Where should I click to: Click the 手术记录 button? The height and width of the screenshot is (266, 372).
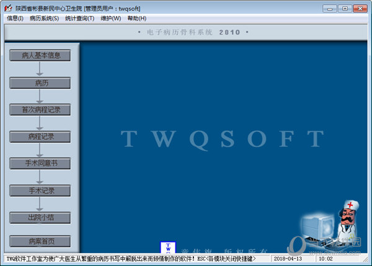click(x=40, y=190)
